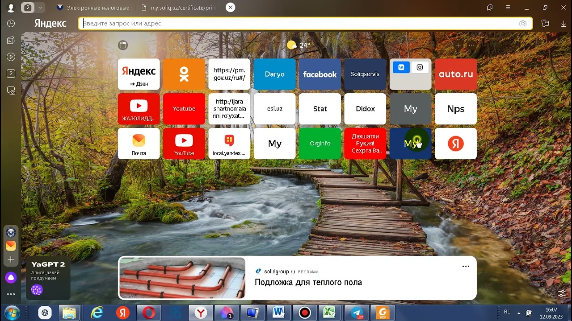
Task: Expand the tab group dropdown arrow
Action: tap(41, 8)
